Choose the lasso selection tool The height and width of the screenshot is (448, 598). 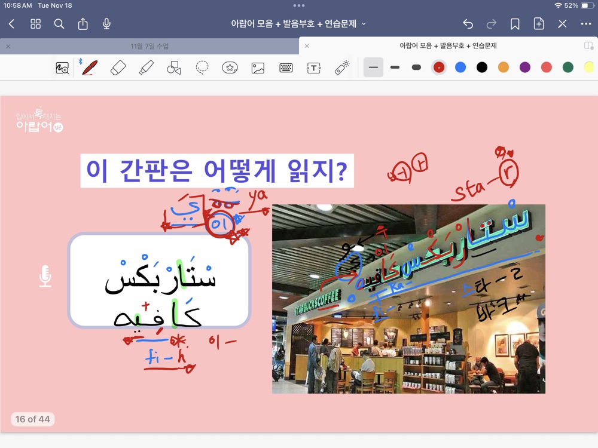coord(202,68)
